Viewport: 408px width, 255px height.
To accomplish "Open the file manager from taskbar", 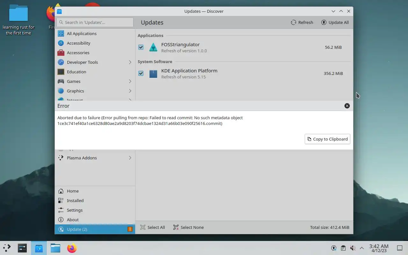I will [55, 248].
